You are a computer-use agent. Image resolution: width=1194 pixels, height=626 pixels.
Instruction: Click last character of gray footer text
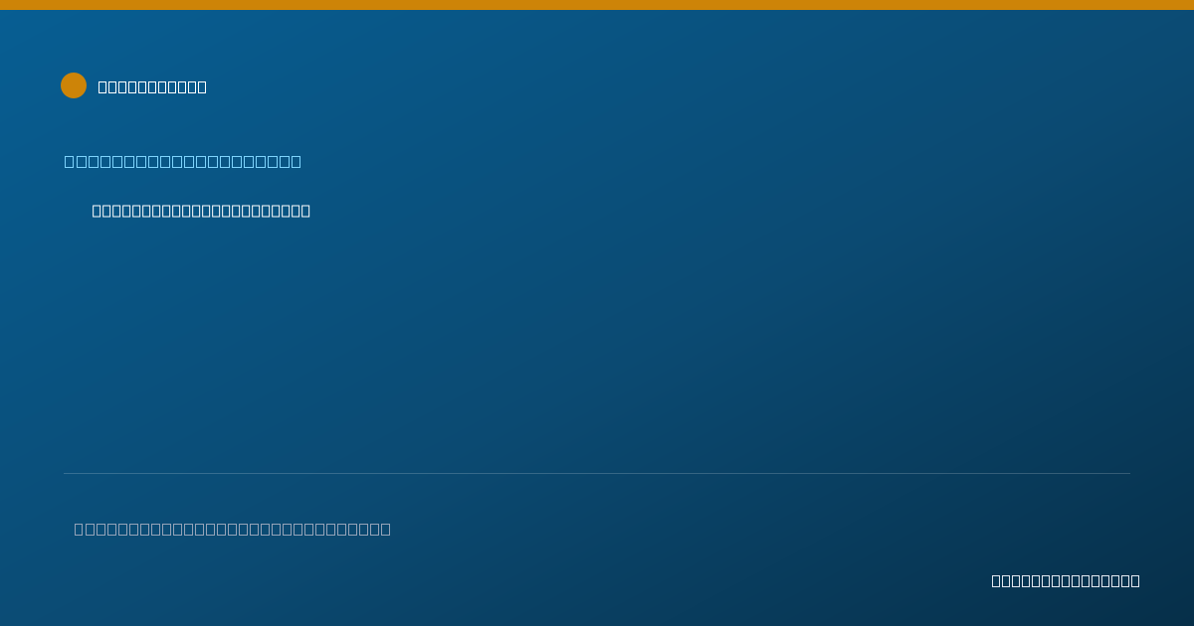(x=385, y=529)
